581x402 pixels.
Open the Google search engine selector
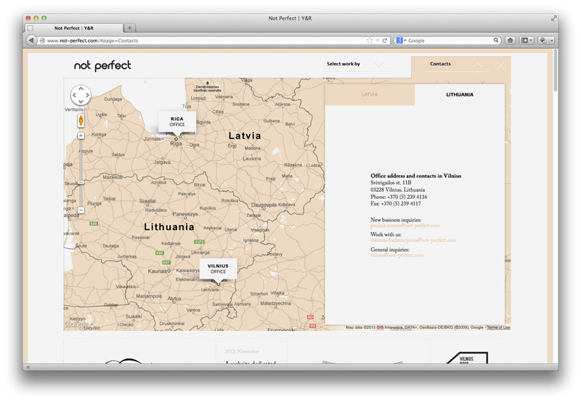[401, 41]
